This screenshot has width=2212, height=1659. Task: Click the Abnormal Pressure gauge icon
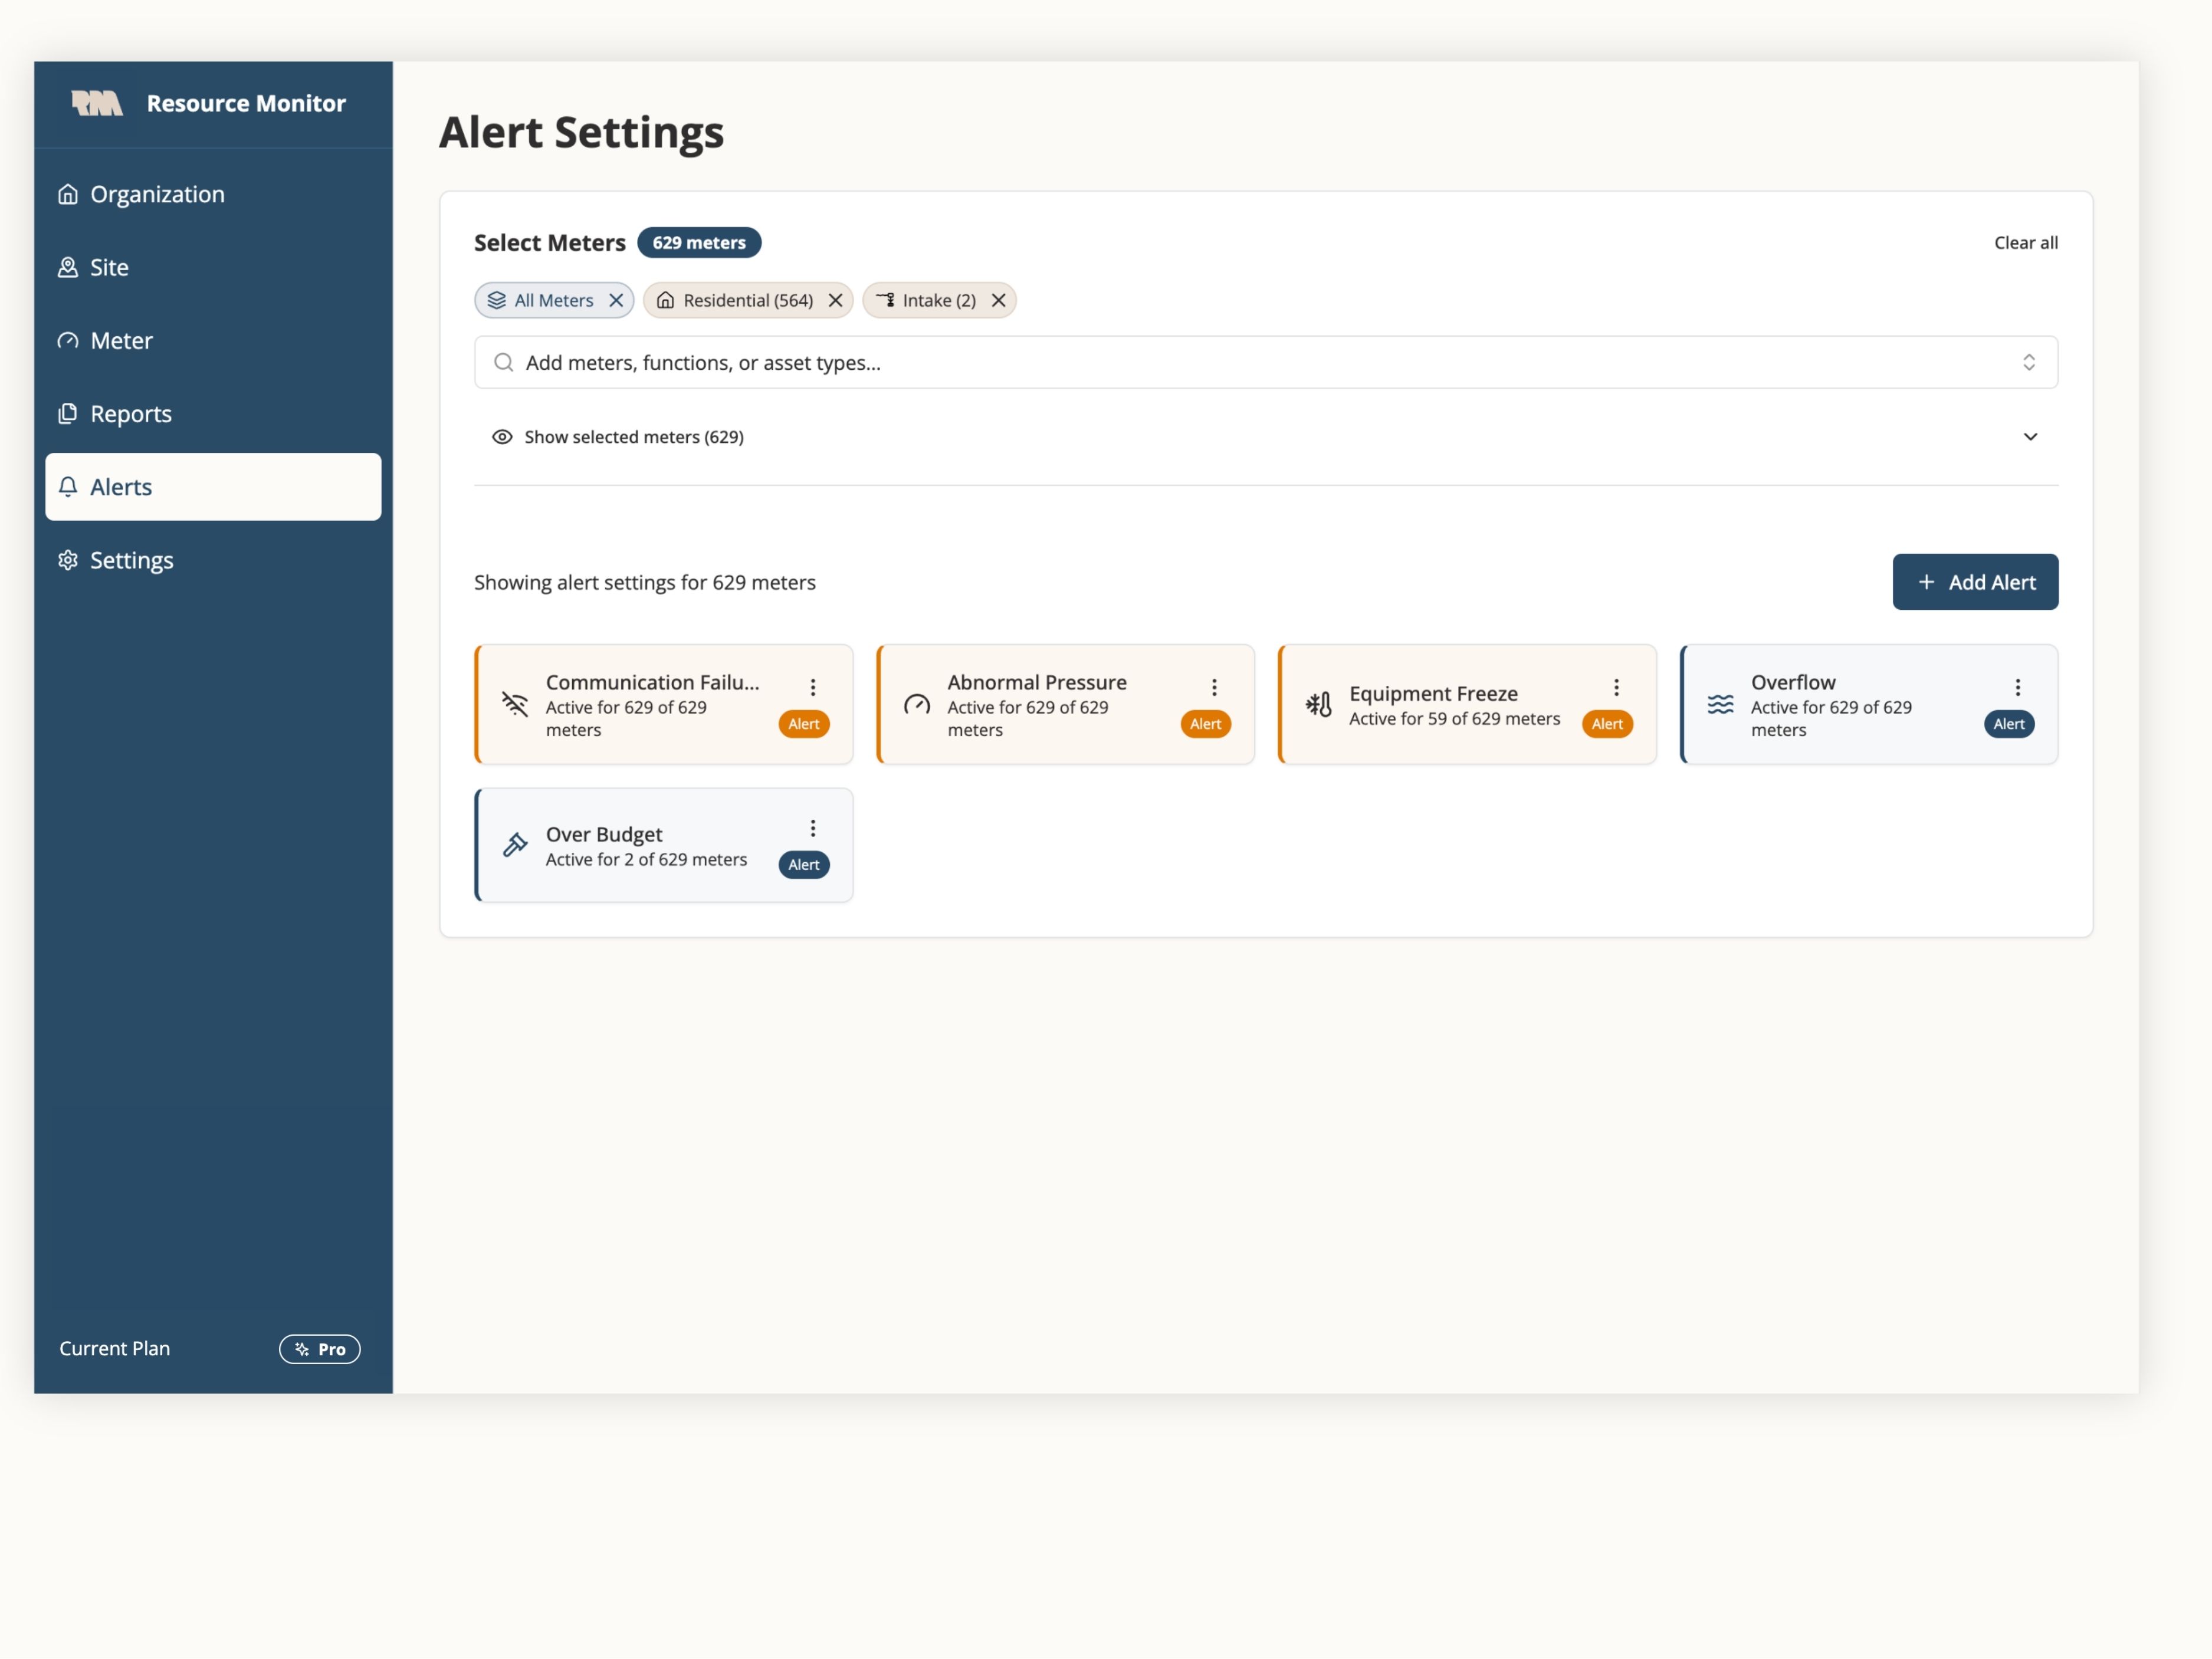916,705
